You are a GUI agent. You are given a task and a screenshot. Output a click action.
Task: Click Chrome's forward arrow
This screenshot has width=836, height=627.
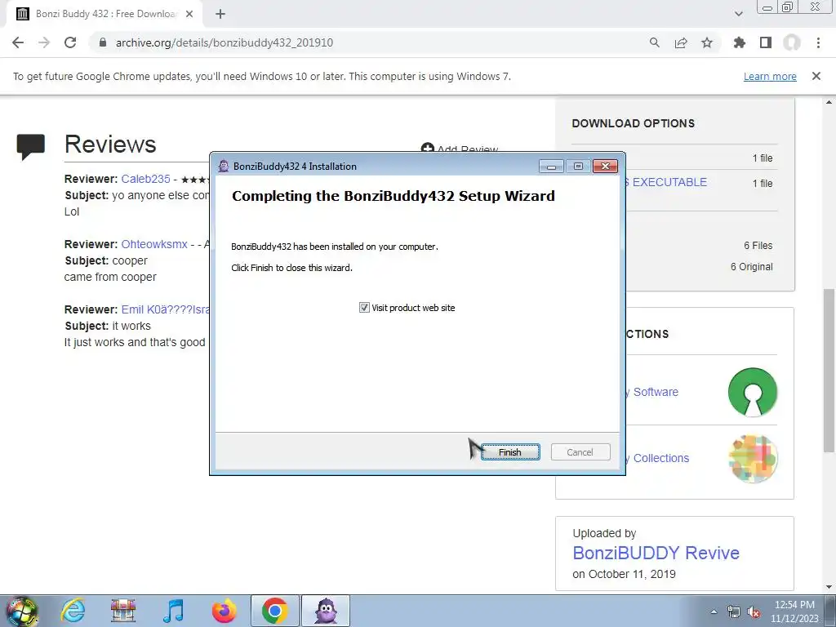point(44,42)
